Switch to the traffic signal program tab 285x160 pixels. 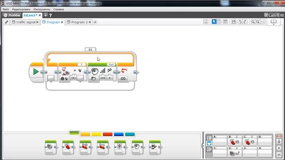pyautogui.click(x=25, y=22)
